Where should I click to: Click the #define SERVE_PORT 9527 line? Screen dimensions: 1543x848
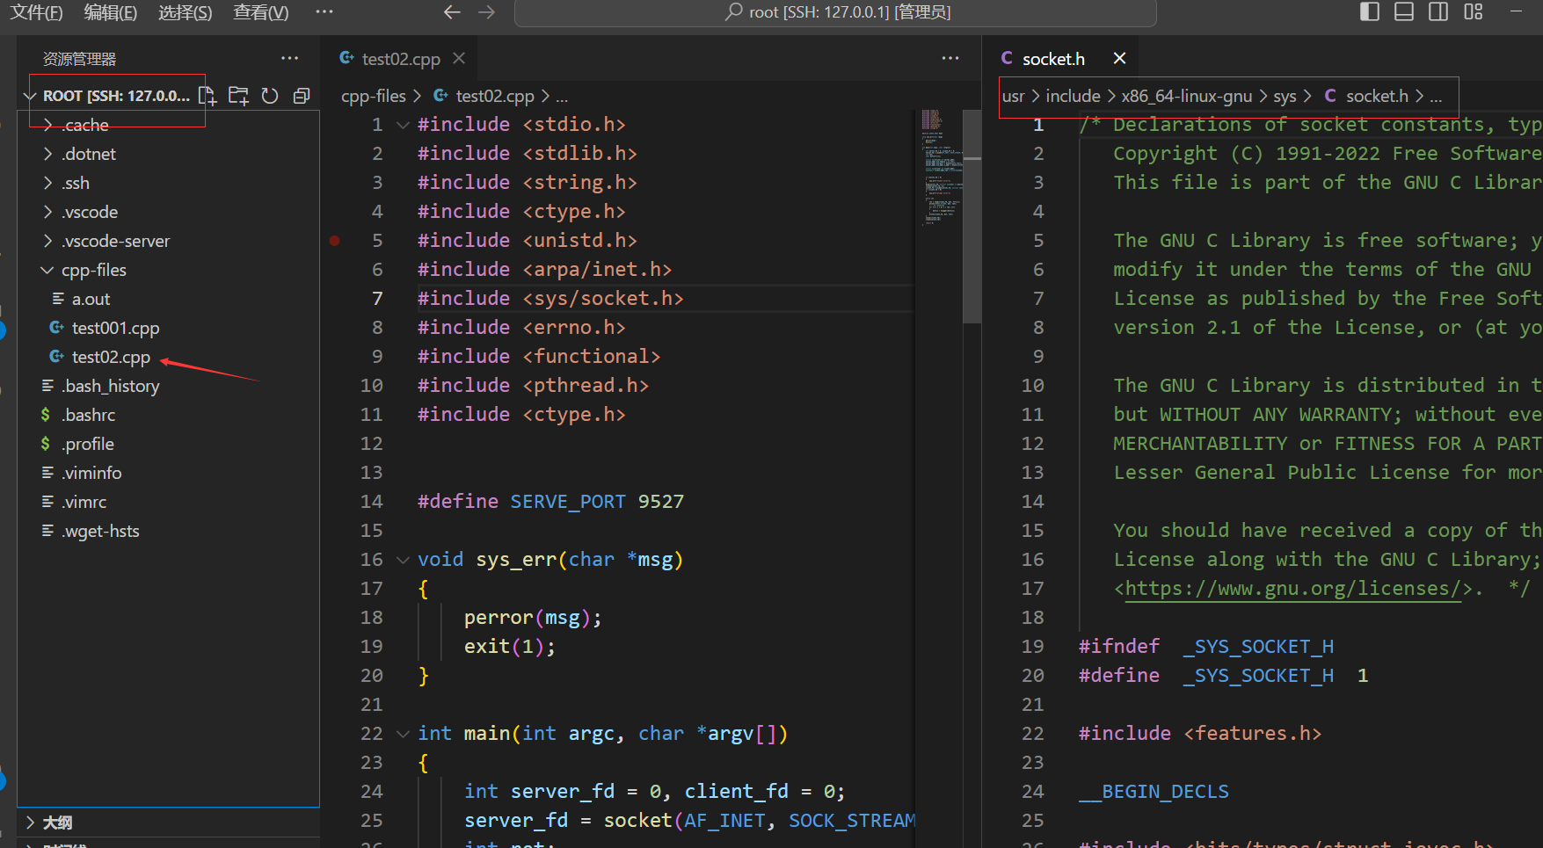(550, 502)
